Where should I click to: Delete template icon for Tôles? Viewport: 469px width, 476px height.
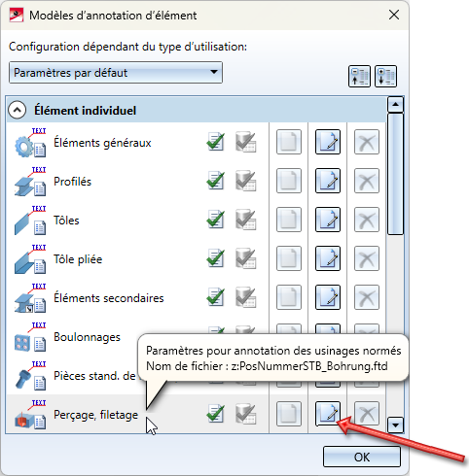coord(367,220)
